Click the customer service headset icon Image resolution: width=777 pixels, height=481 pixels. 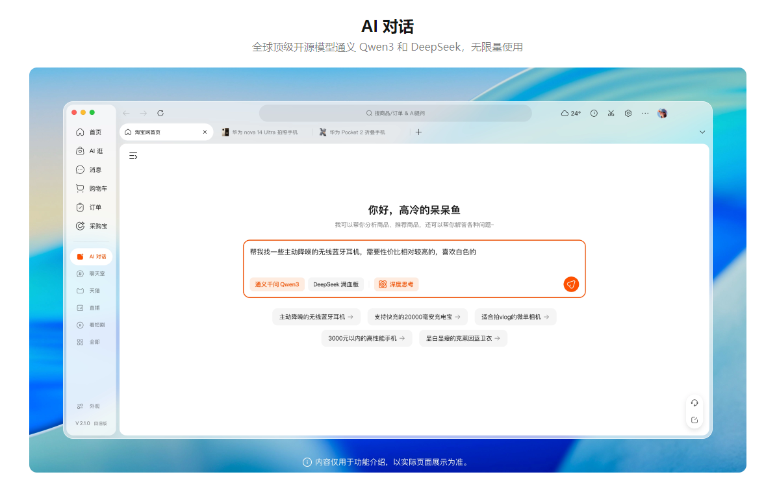(694, 402)
